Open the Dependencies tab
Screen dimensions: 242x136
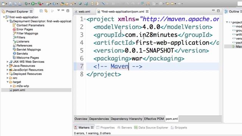point(99,119)
